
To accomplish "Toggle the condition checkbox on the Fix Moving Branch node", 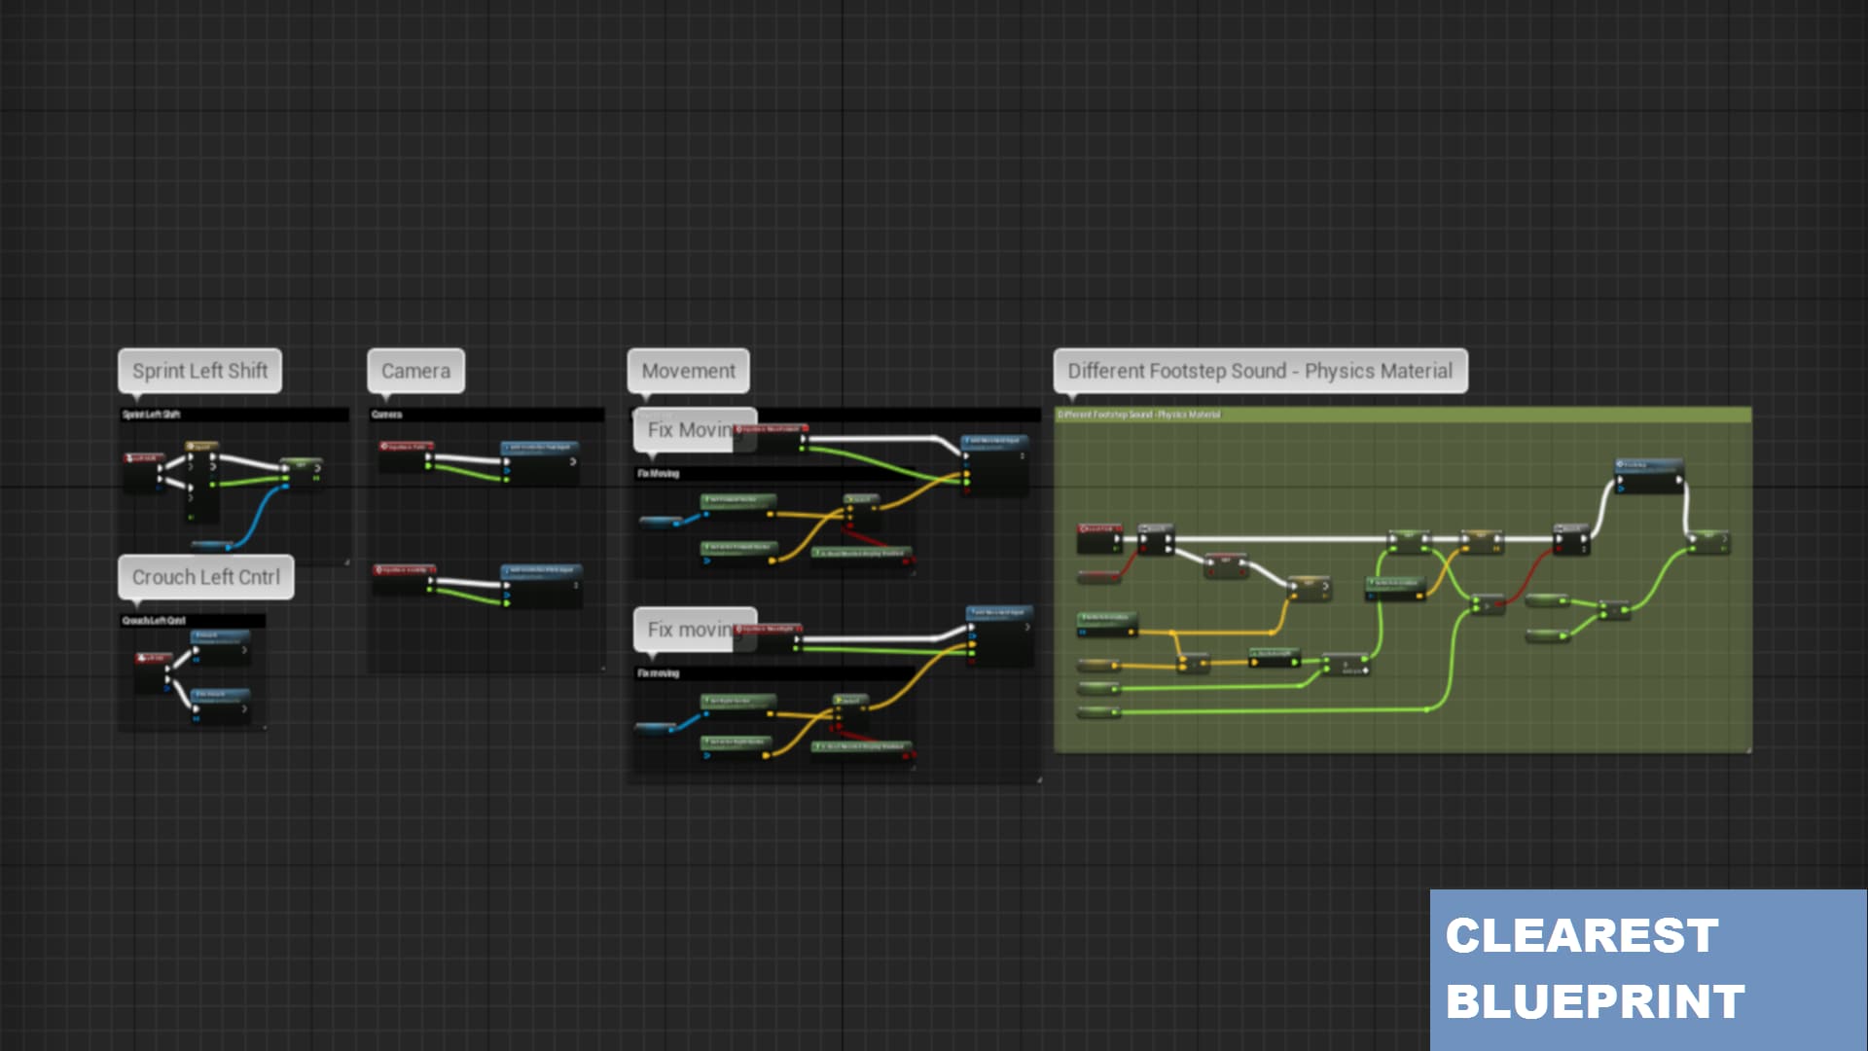I will click(x=849, y=525).
